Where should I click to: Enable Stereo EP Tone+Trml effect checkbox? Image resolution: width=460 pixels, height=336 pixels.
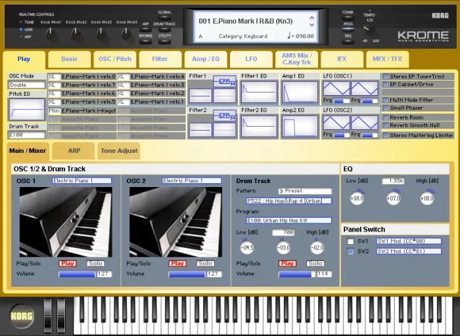coord(386,77)
